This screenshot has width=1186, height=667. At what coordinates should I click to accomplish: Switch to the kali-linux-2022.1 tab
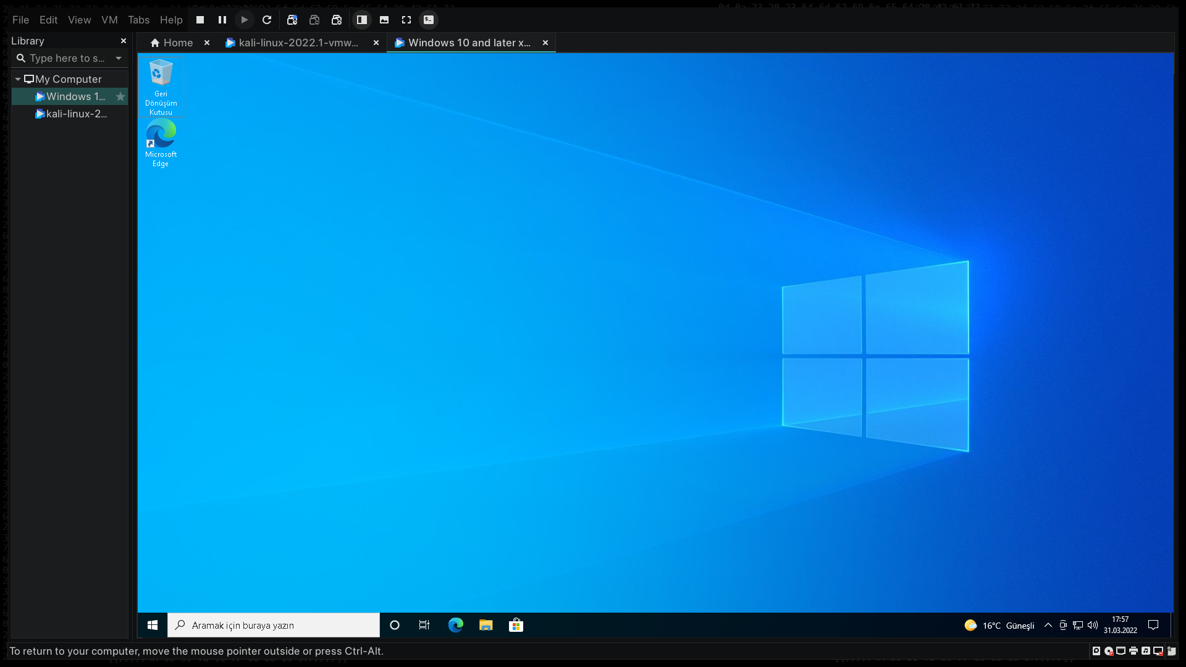click(x=298, y=43)
